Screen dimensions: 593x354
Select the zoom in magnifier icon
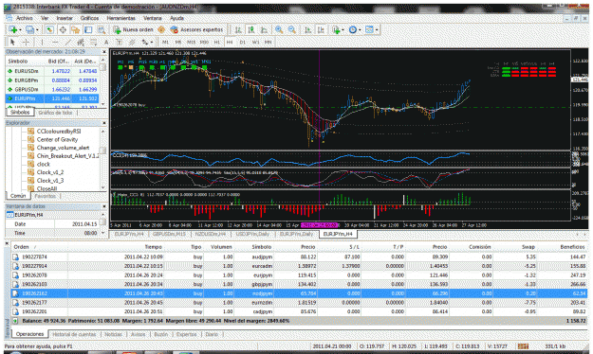point(279,29)
